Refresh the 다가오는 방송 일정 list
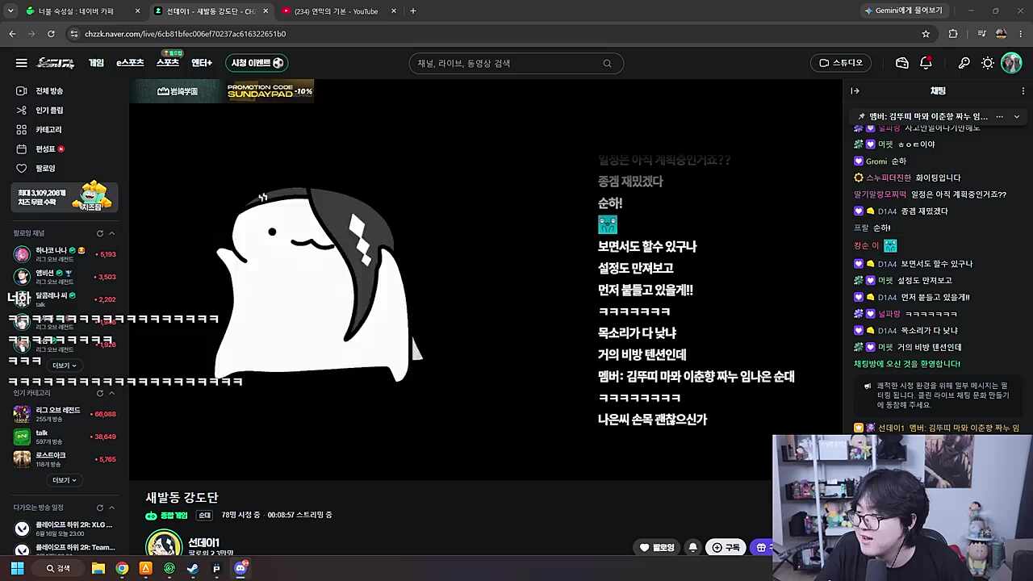This screenshot has height=581, width=1033. click(x=100, y=508)
